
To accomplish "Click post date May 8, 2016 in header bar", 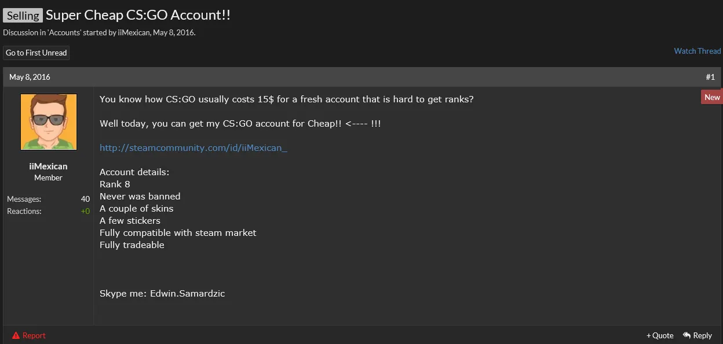I will point(30,77).
